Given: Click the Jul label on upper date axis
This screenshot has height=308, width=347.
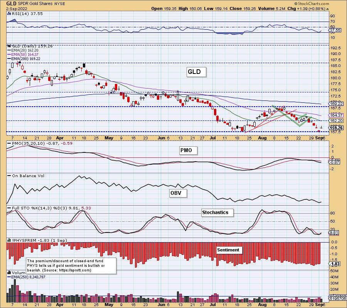Looking at the screenshot, I should tap(213, 138).
